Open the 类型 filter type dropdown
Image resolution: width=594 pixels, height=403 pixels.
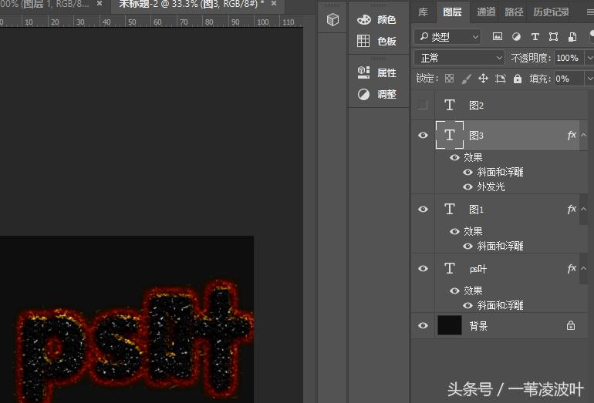coord(447,37)
